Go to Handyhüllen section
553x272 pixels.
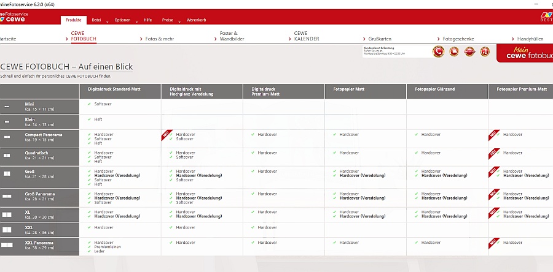[x=530, y=39]
